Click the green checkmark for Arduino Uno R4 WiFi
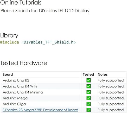The image size is (127, 113). coord(88,86)
